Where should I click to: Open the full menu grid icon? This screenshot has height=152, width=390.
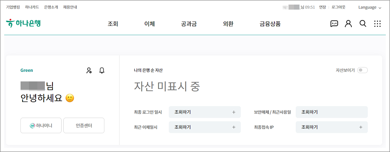[377, 24]
